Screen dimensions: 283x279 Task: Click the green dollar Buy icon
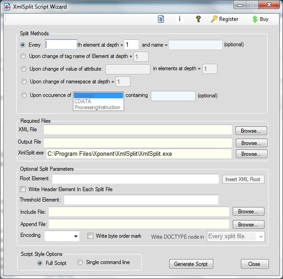(x=255, y=19)
